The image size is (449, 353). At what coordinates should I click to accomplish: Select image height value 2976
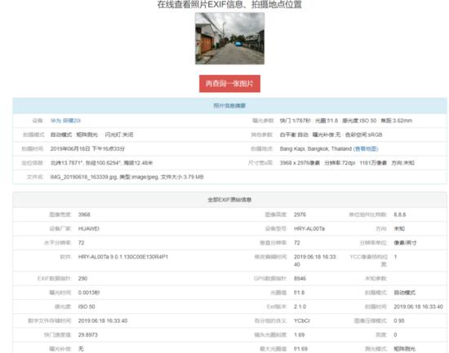tap(300, 214)
